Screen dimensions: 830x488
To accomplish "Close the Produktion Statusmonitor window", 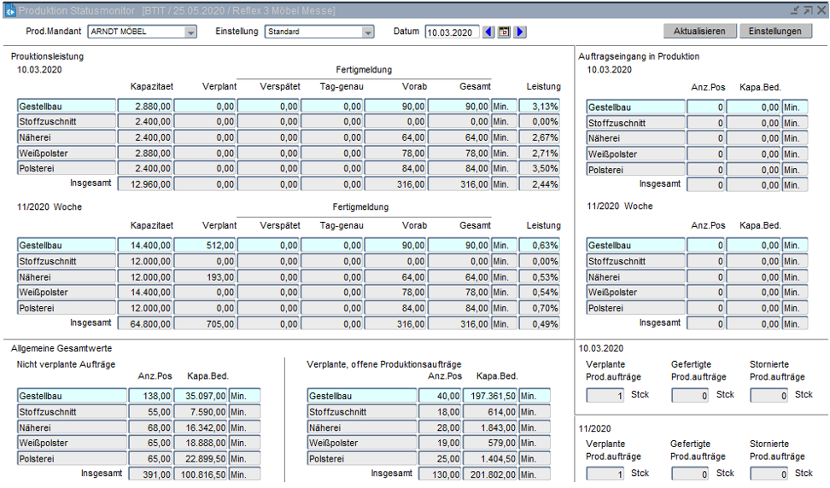I will tap(821, 10).
